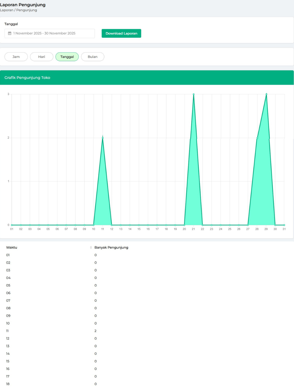The height and width of the screenshot is (392, 294).
Task: Select the chart peak at date 29
Action: pos(266,94)
